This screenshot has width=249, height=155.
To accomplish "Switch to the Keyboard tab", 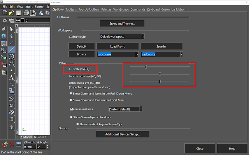I will click(153, 9).
